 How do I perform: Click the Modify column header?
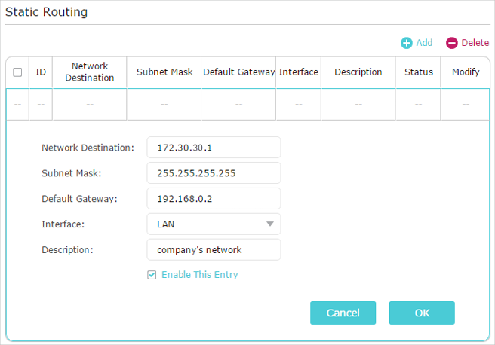(466, 72)
